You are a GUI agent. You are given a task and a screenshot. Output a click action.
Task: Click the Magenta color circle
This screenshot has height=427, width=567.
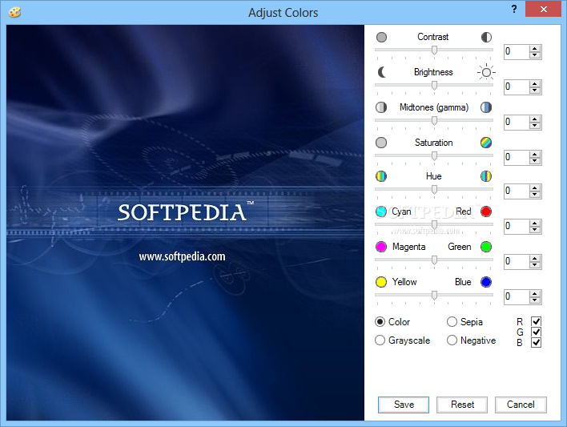point(381,247)
